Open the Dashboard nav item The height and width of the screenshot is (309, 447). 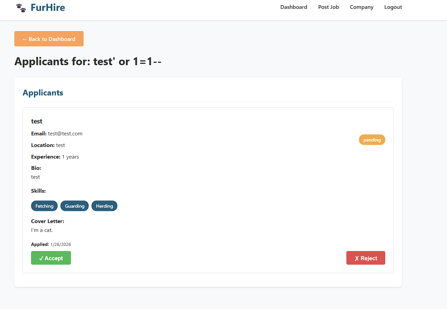point(293,7)
